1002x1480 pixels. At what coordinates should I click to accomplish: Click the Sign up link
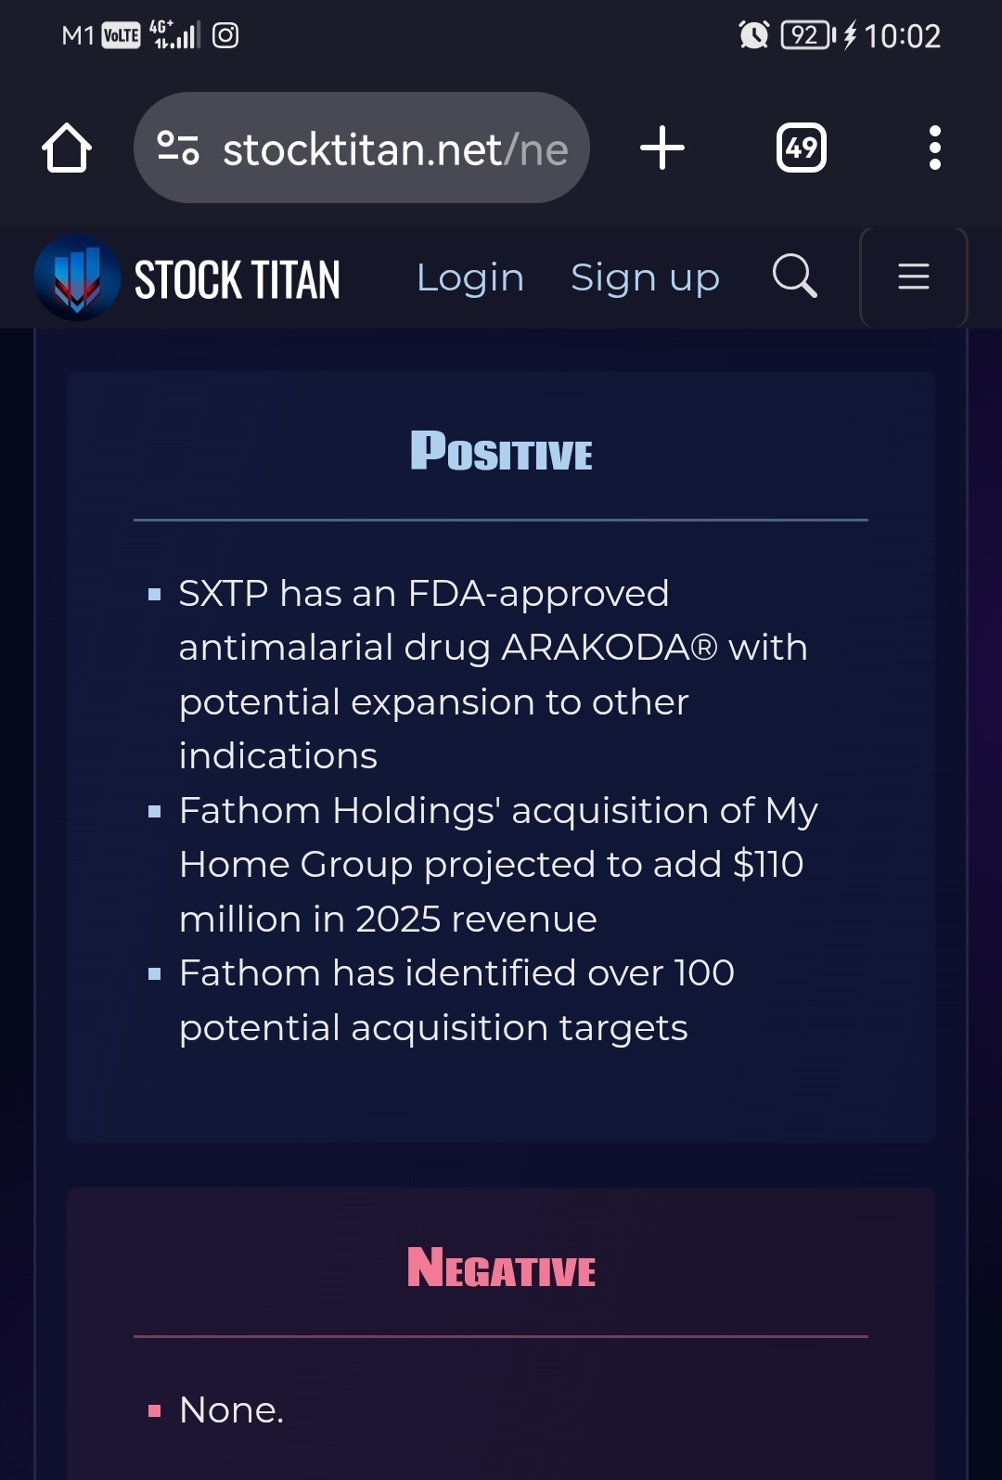645,277
